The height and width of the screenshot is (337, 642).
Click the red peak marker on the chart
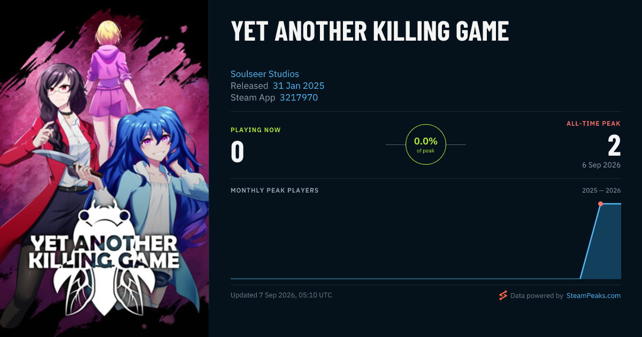[x=600, y=204]
